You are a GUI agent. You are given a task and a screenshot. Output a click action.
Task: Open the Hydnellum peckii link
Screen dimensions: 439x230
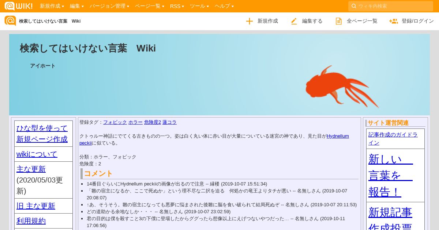point(338,136)
